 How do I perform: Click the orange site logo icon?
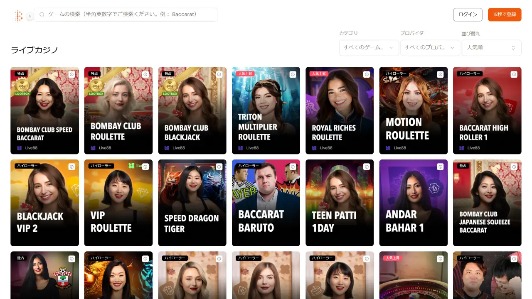coord(19,16)
